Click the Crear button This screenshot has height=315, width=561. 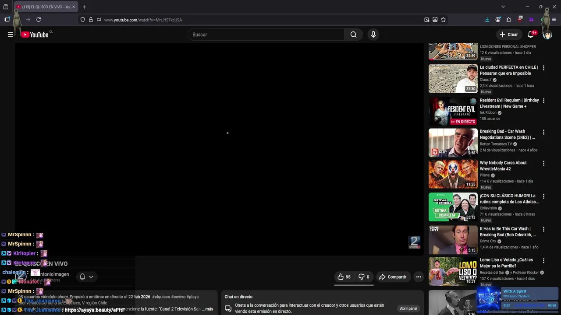(509, 35)
